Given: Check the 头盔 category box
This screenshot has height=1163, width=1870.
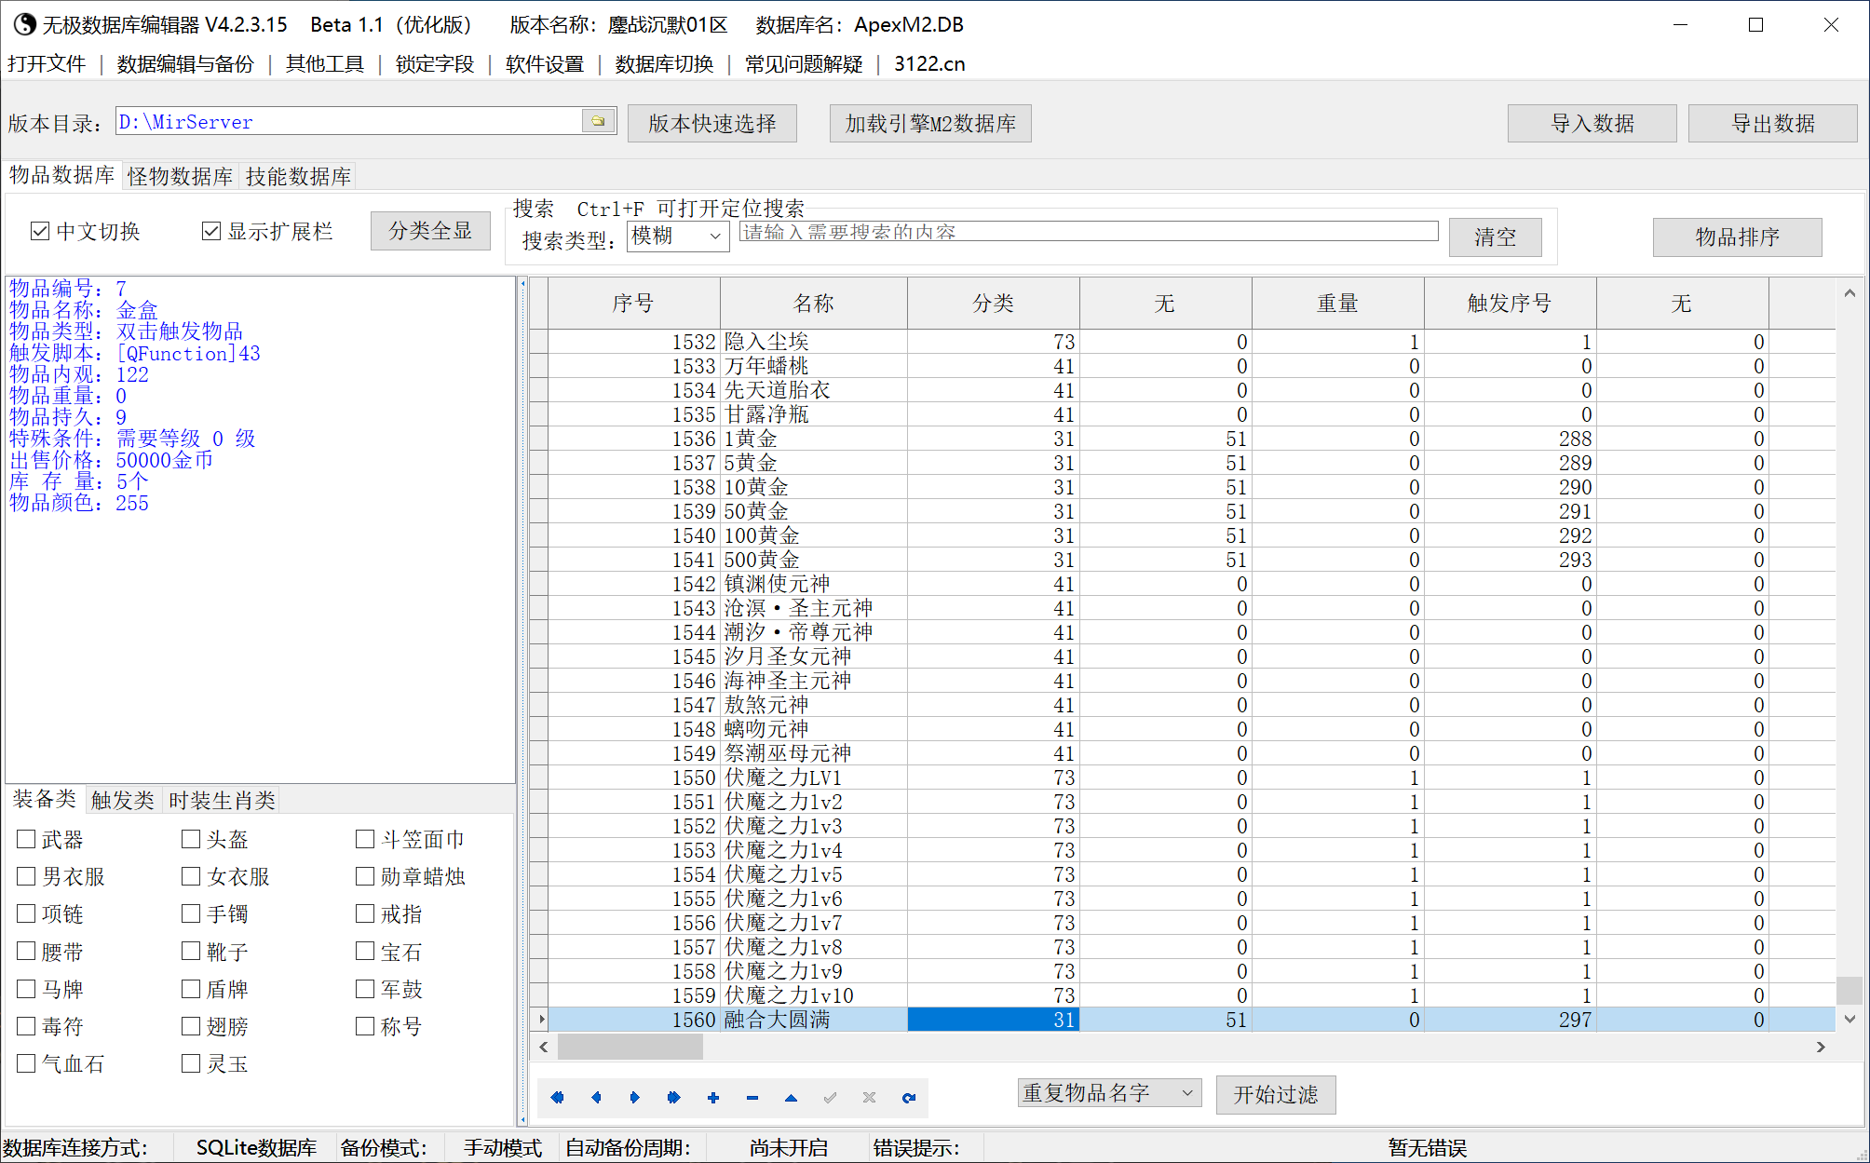Looking at the screenshot, I should [191, 839].
